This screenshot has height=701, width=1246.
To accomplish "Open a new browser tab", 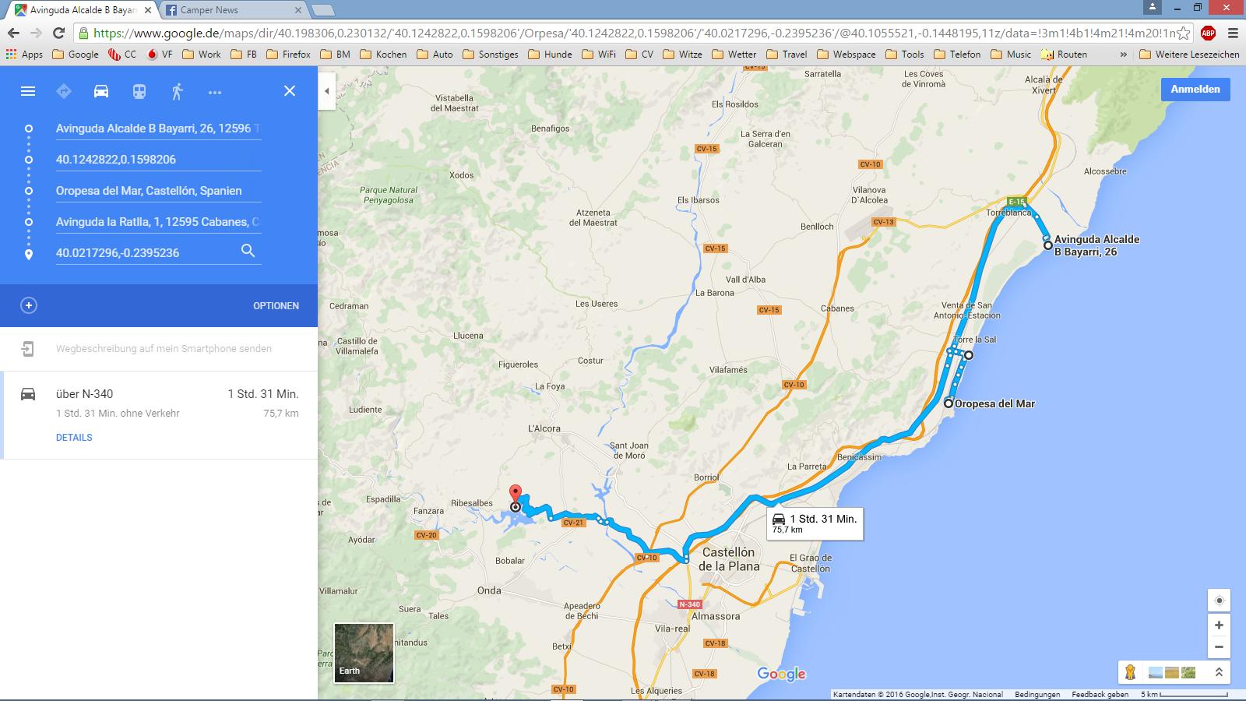I will [x=323, y=10].
